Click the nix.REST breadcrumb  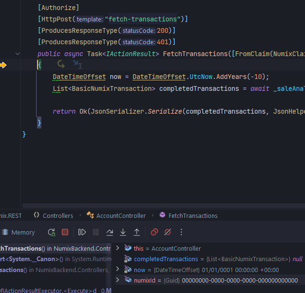pos(11,215)
